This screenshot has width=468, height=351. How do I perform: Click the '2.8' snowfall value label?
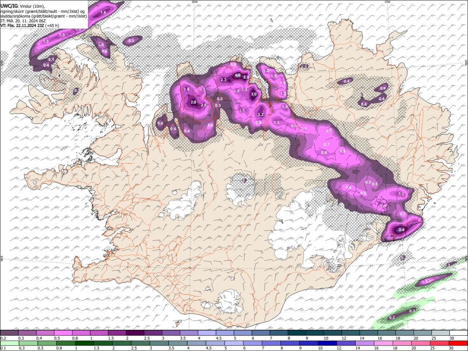pos(194,102)
